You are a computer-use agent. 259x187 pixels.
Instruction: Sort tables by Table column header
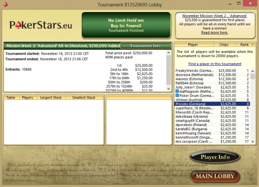11,98
